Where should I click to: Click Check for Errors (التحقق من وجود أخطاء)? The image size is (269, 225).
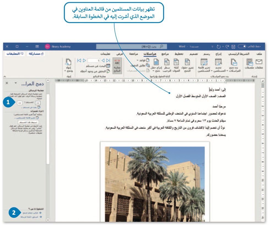click(x=95, y=71)
